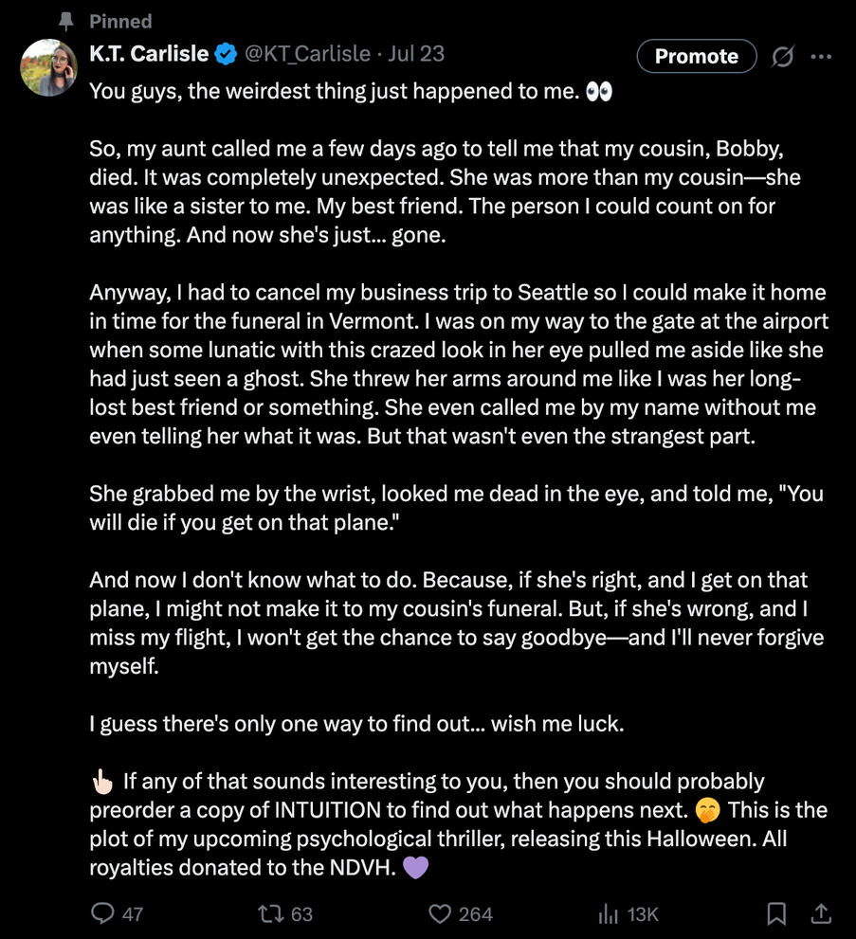Click the @KT_Carlisle handle

(x=307, y=54)
